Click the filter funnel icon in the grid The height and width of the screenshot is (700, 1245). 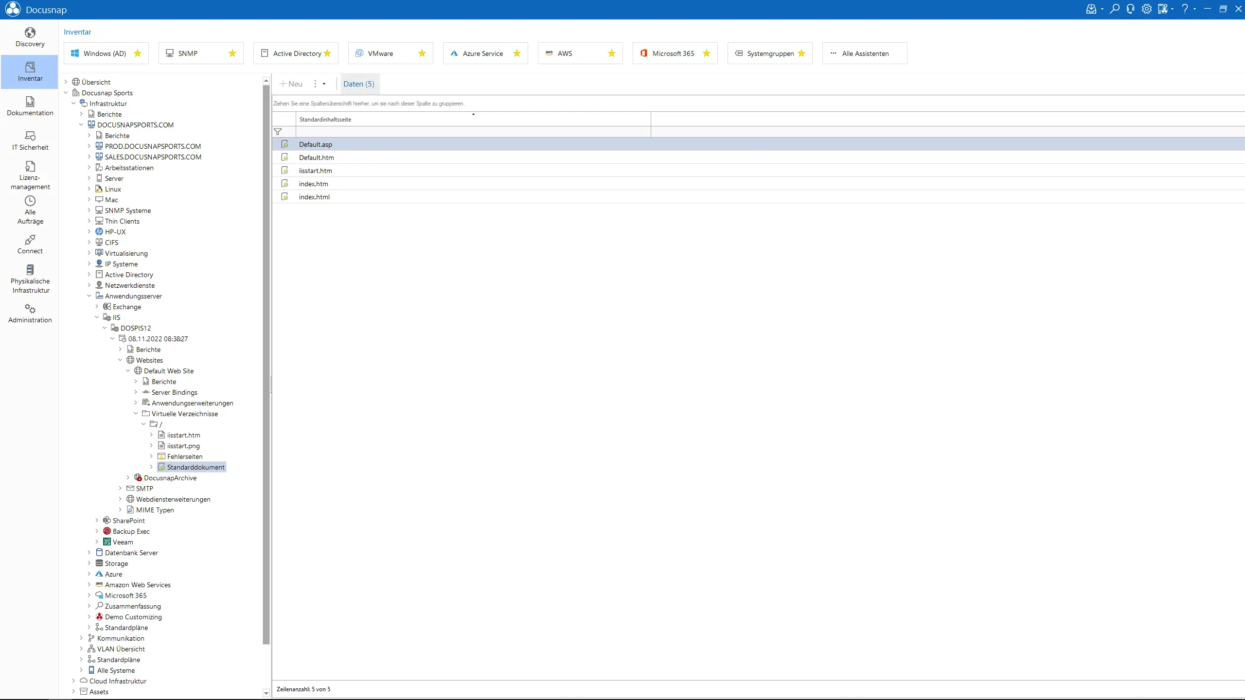click(278, 132)
